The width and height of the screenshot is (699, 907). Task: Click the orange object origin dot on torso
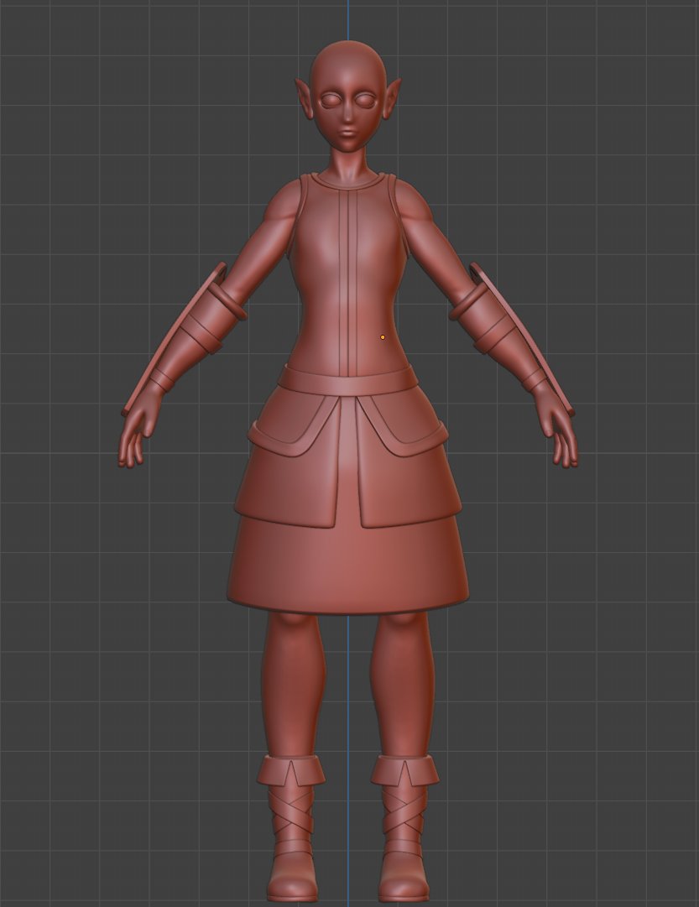(x=383, y=336)
